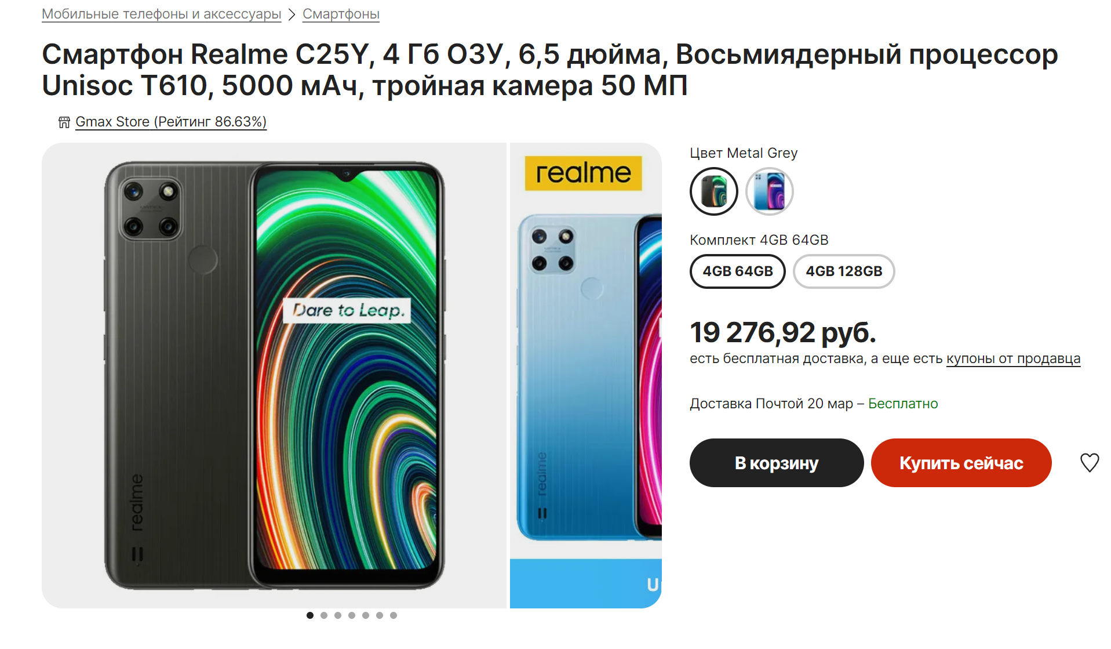Add product to wishlist with heart icon
This screenshot has width=1111, height=649.
click(x=1089, y=462)
